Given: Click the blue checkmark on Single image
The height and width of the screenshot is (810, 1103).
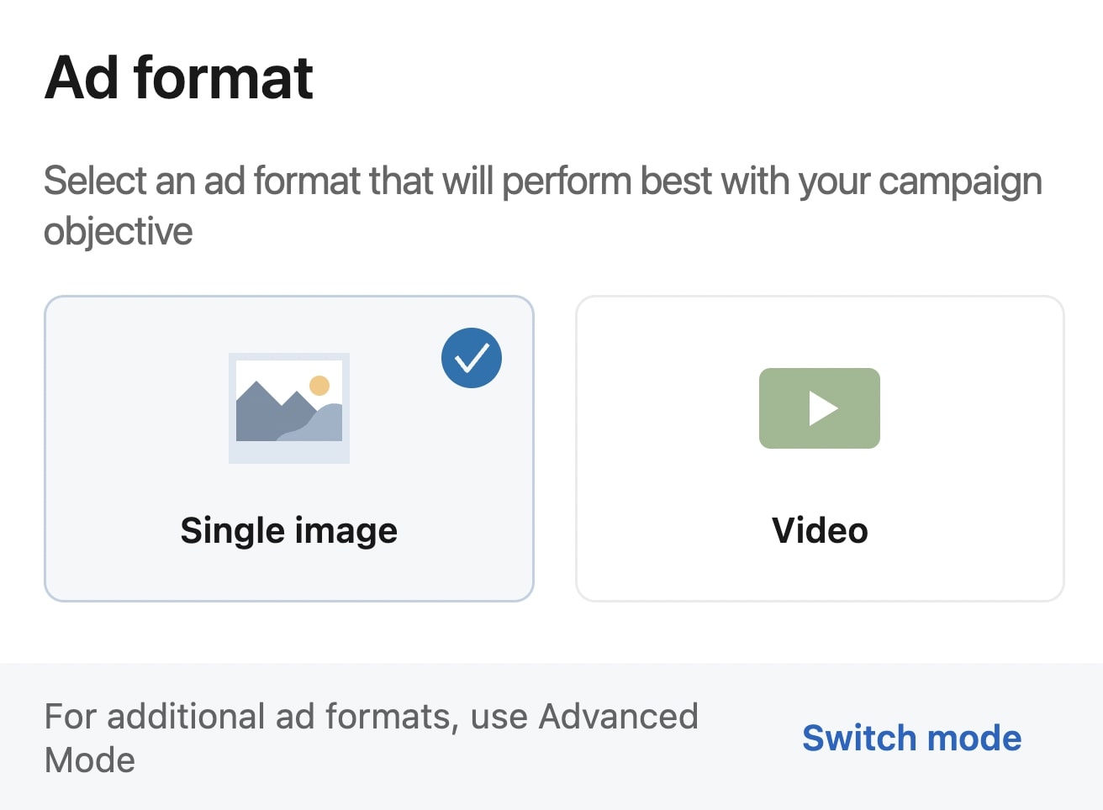Looking at the screenshot, I should coord(471,358).
